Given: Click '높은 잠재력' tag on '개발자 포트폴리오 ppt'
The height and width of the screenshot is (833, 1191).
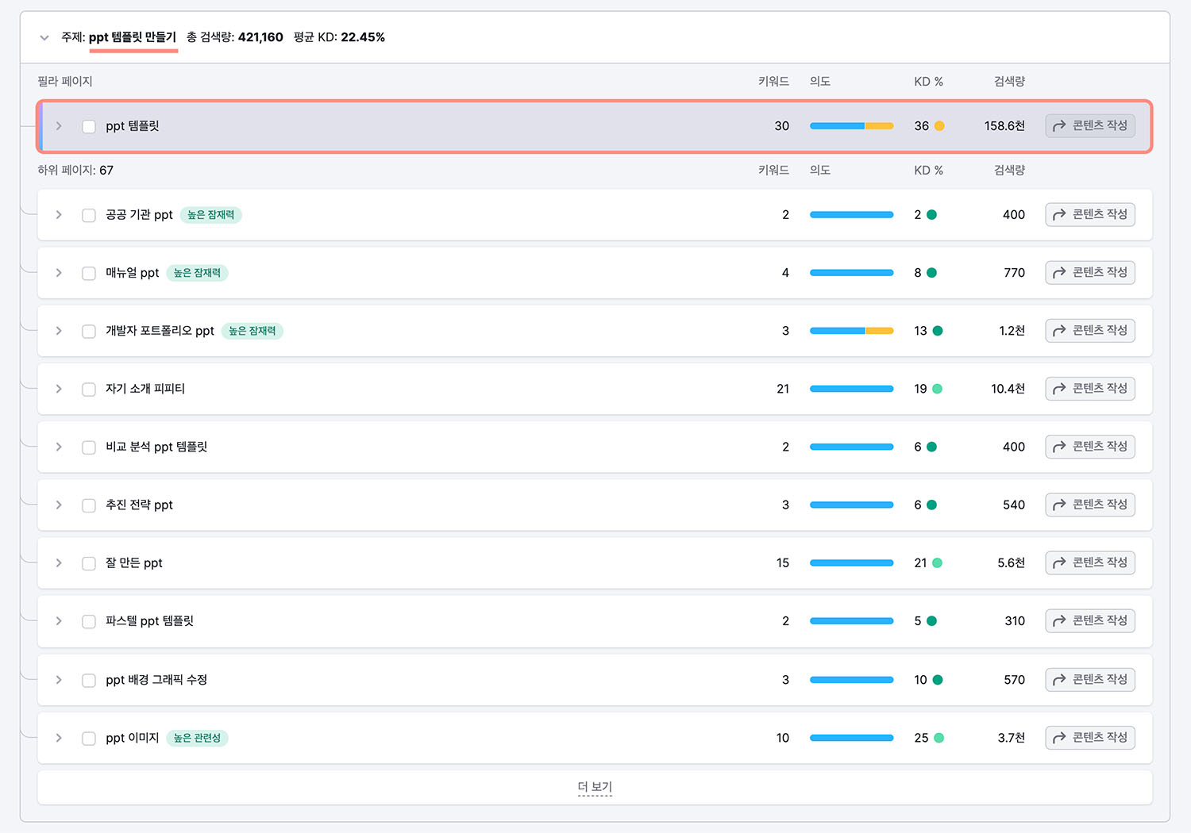Looking at the screenshot, I should [252, 331].
